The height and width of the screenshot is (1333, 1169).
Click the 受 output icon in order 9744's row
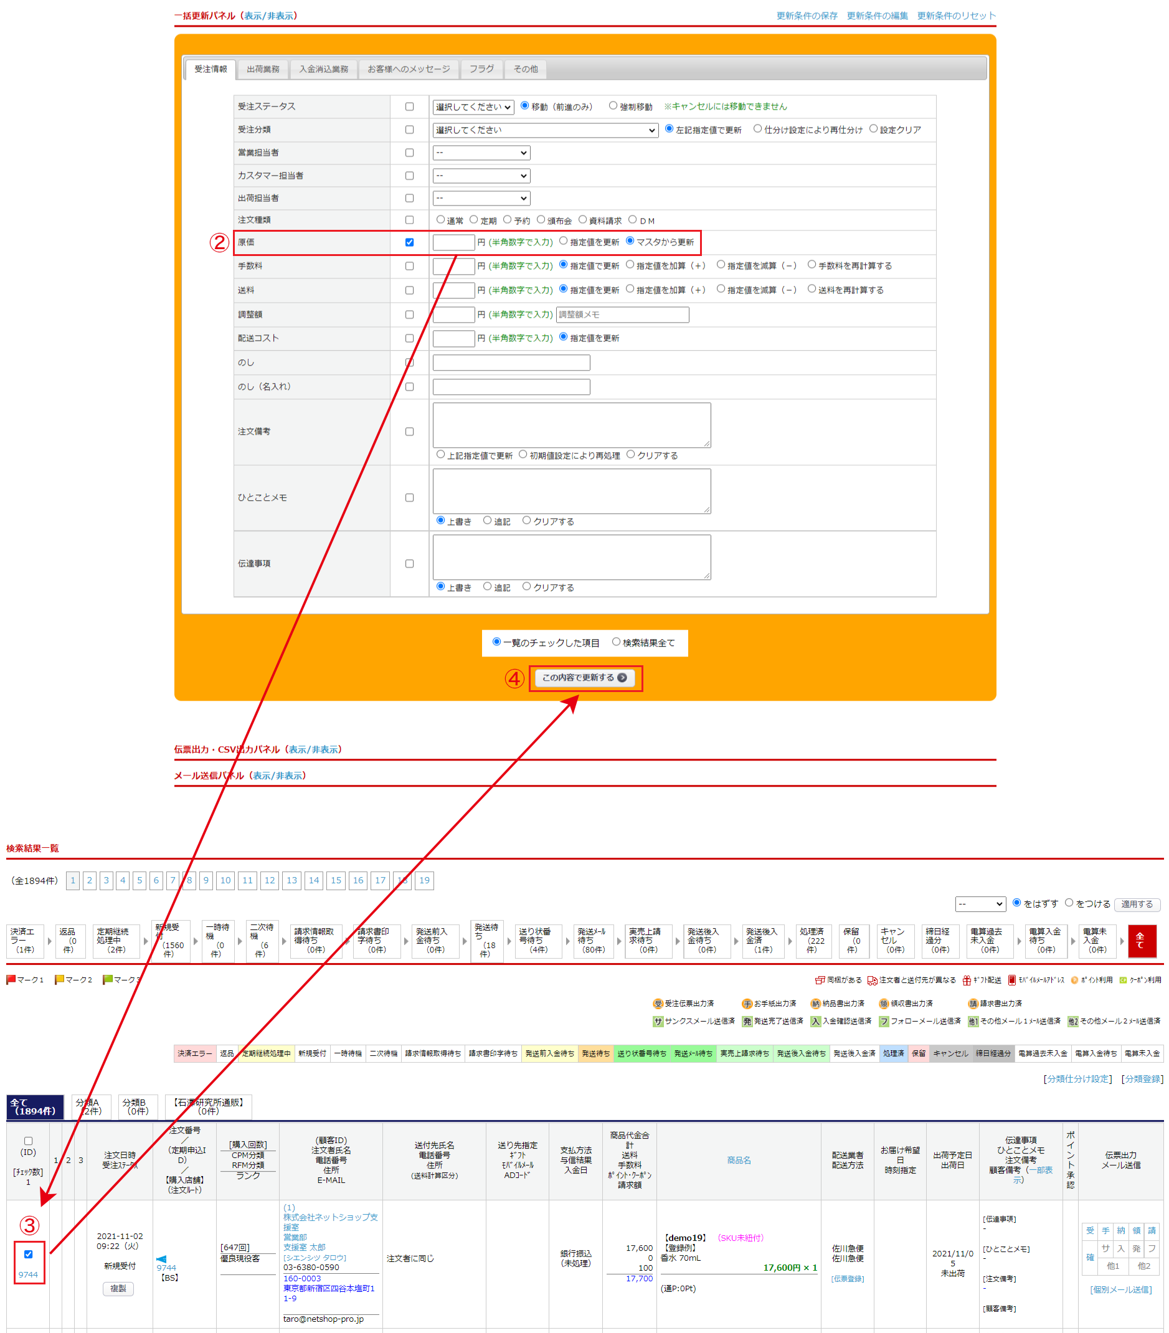(x=1090, y=1231)
